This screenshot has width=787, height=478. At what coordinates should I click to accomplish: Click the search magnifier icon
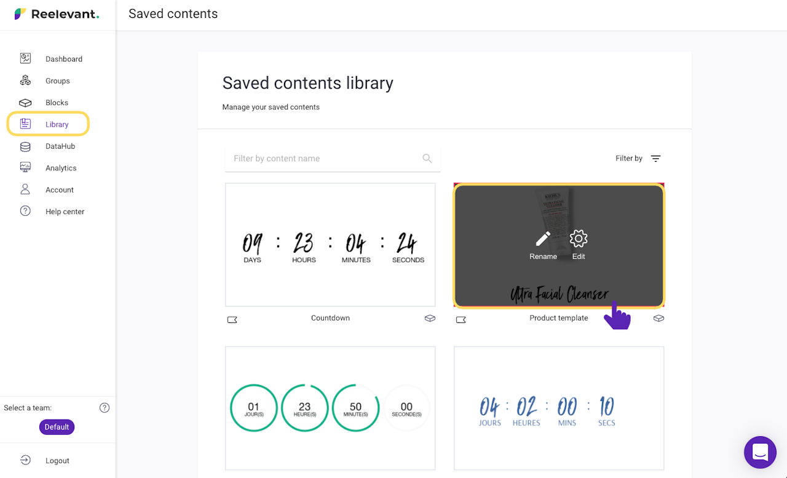click(427, 159)
